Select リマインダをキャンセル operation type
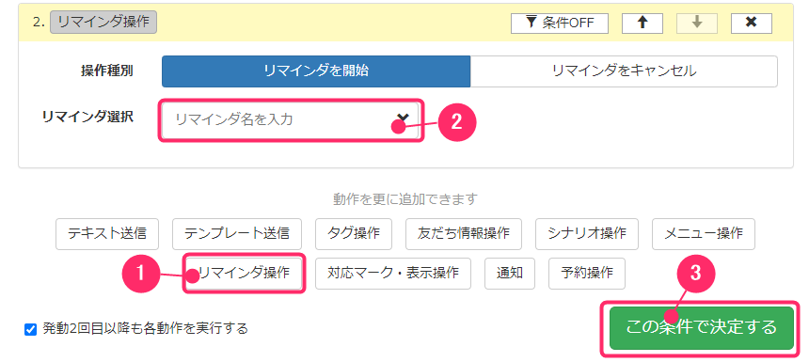 [x=624, y=71]
